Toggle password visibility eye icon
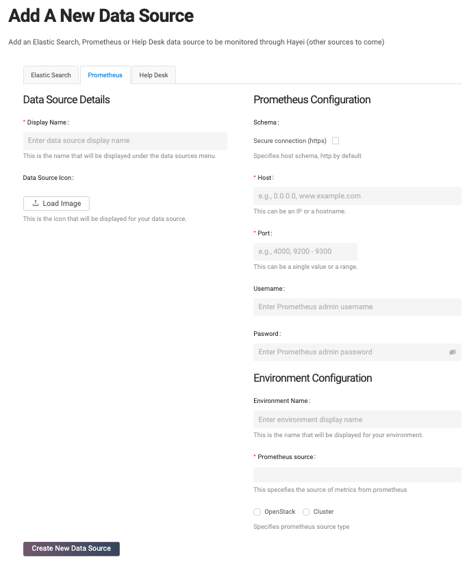This screenshot has width=467, height=561. tap(452, 352)
